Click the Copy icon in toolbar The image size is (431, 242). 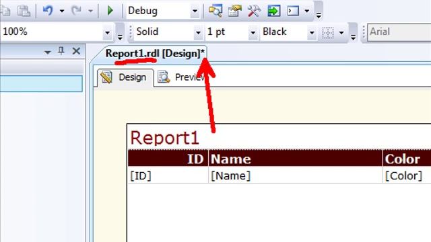click(x=5, y=11)
